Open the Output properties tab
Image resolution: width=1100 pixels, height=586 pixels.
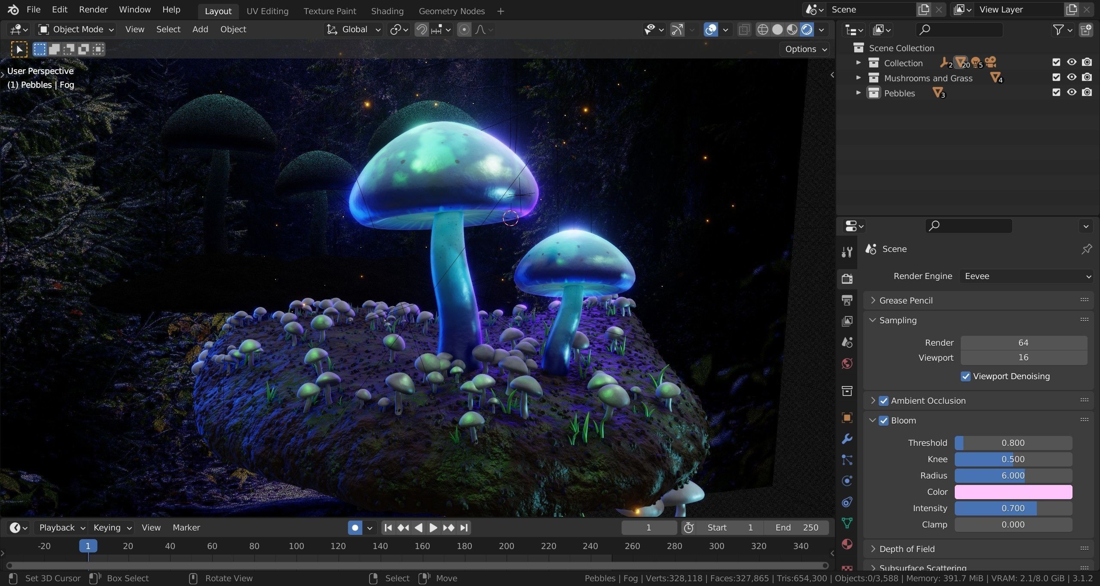click(846, 300)
